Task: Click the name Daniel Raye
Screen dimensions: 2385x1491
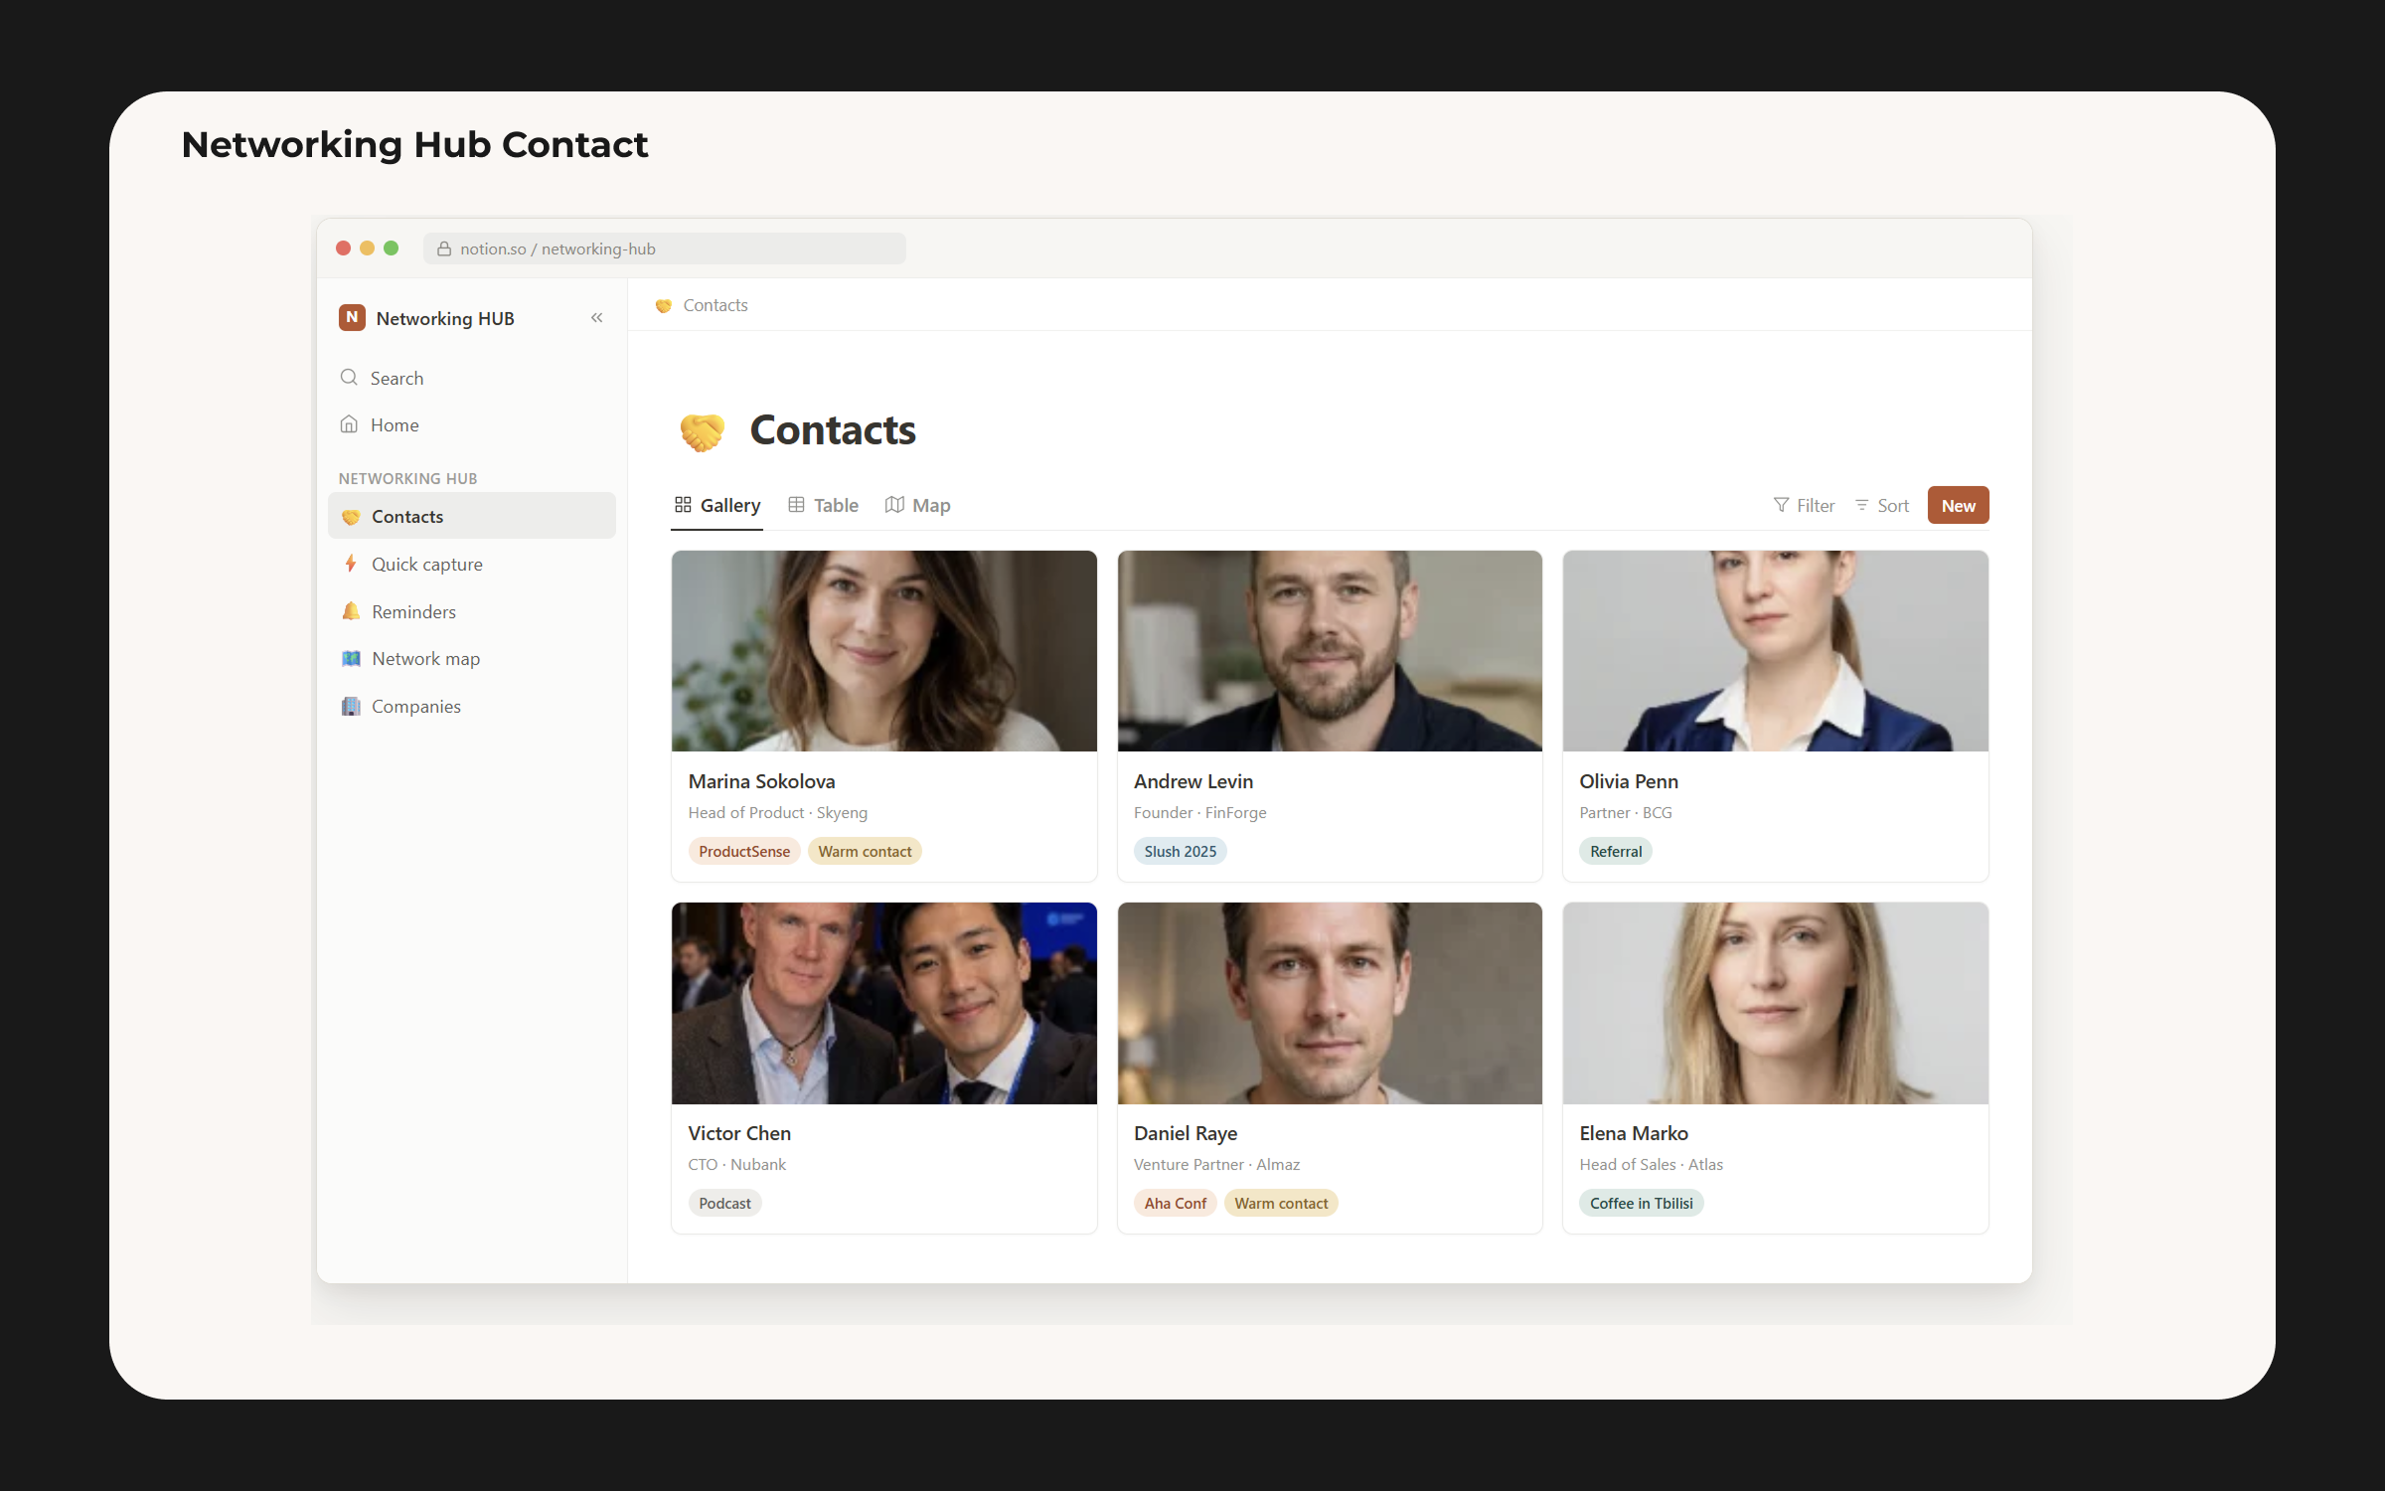Action: click(1185, 1133)
